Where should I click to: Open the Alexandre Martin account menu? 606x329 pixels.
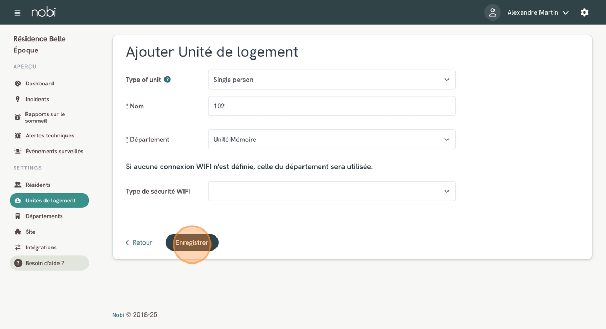(538, 13)
